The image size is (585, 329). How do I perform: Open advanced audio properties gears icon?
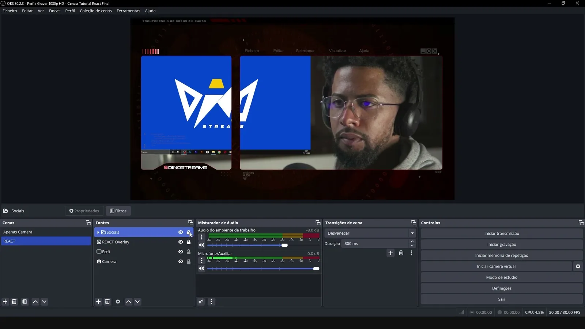pyautogui.click(x=201, y=302)
